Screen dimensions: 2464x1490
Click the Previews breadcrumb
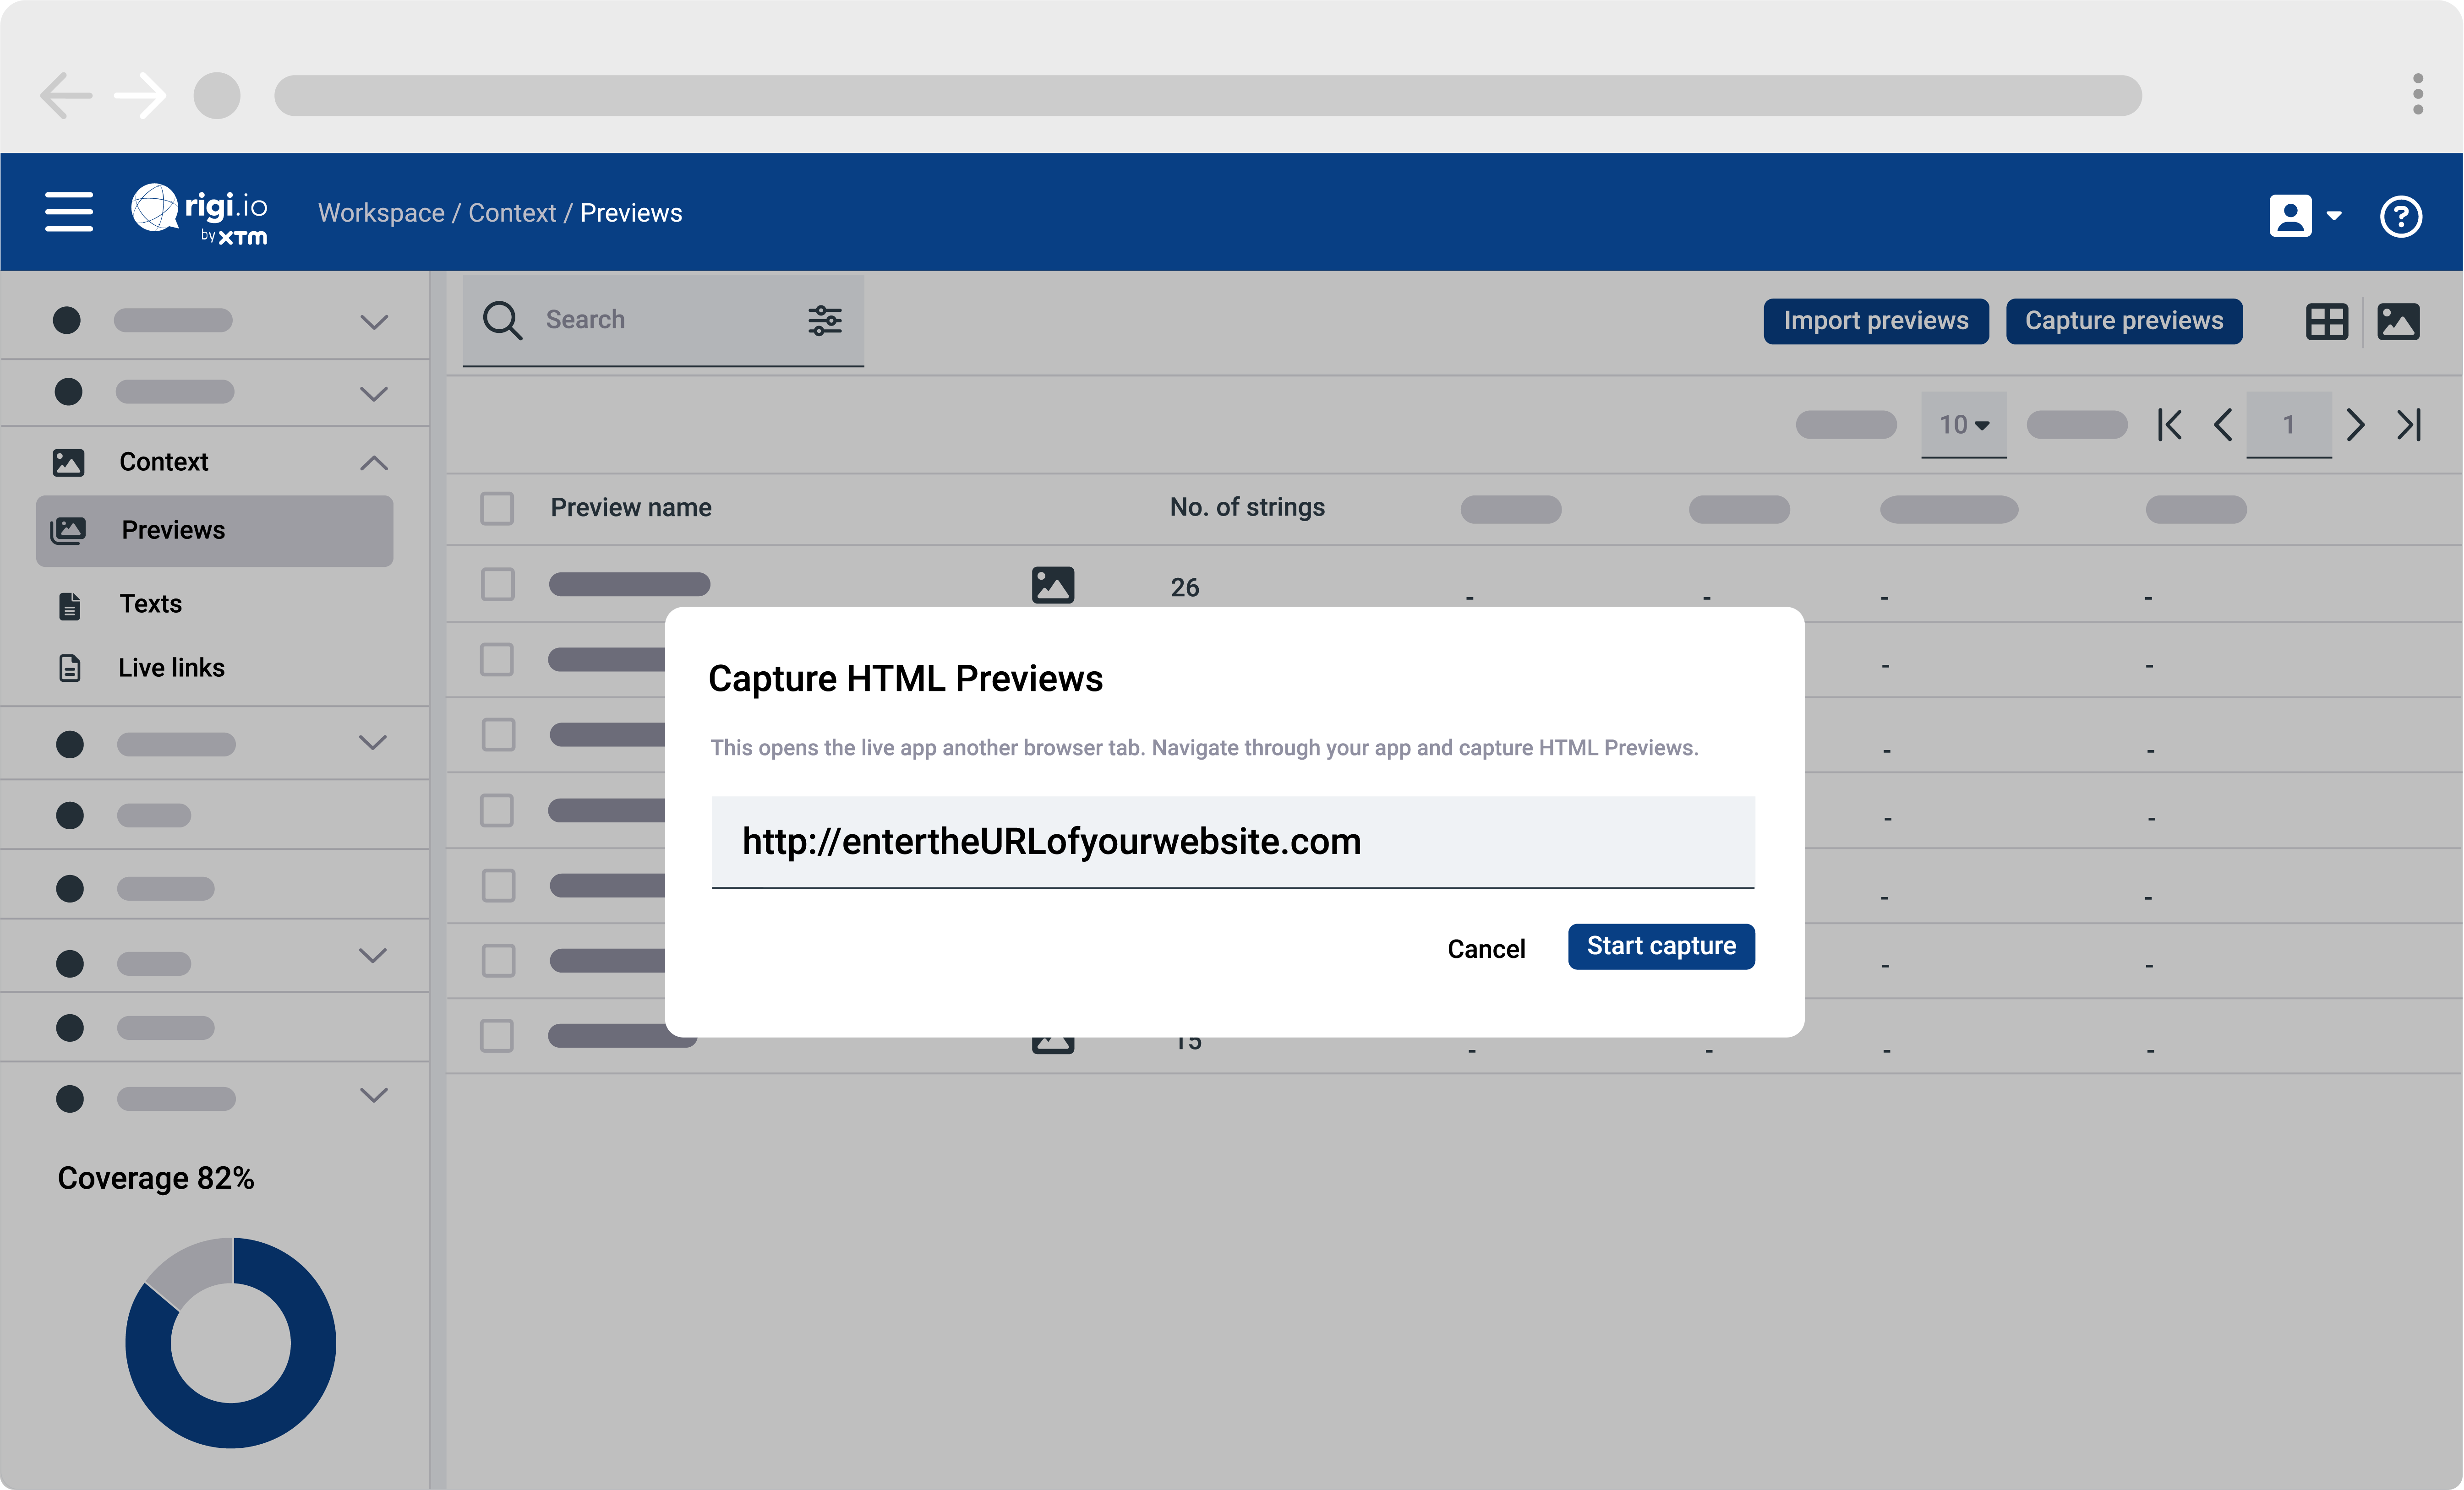[x=631, y=213]
